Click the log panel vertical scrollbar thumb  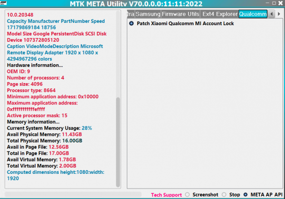click(118, 142)
